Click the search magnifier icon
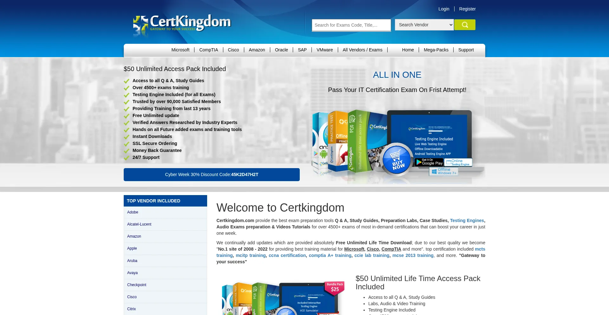This screenshot has width=609, height=315. (465, 24)
